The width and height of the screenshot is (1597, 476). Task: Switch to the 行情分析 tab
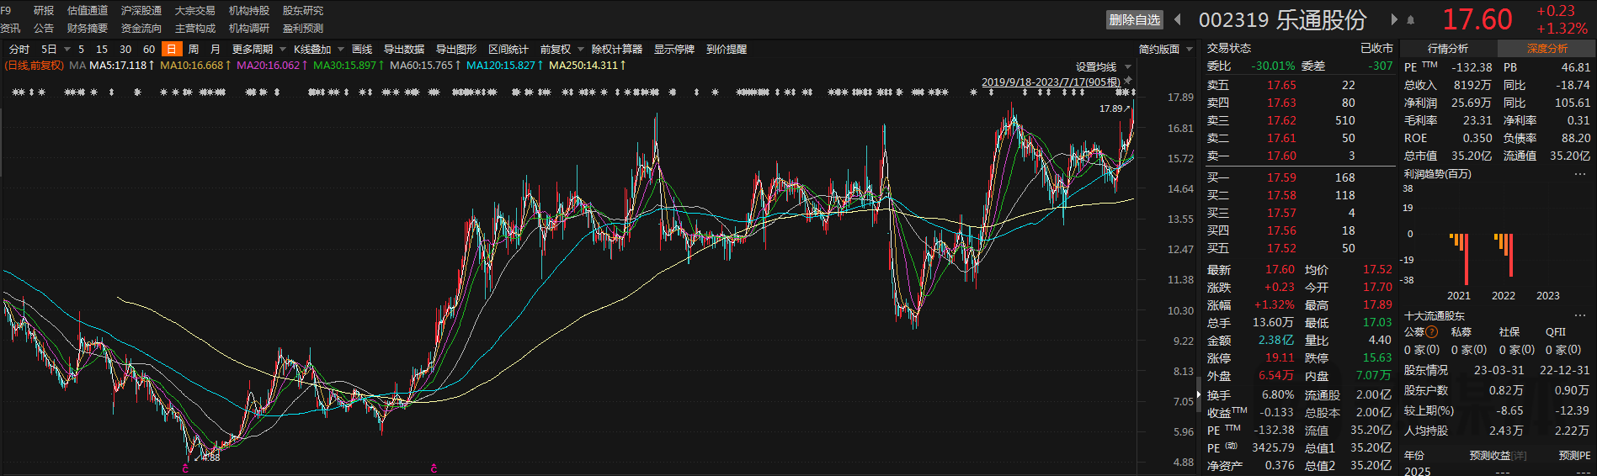(x=1448, y=49)
